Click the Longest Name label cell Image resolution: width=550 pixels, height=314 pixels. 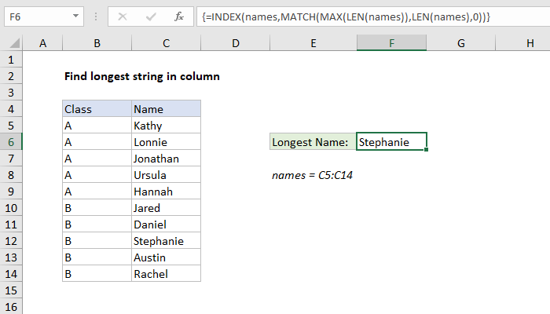(312, 142)
